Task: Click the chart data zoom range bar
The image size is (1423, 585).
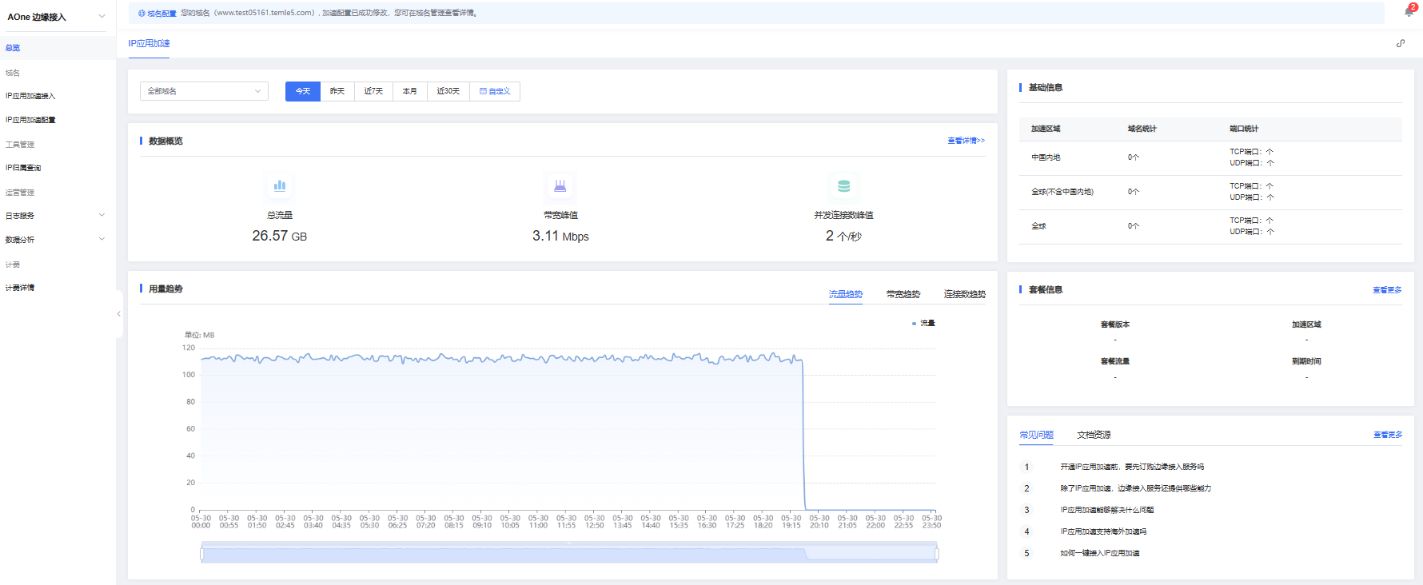Action: pyautogui.click(x=569, y=553)
